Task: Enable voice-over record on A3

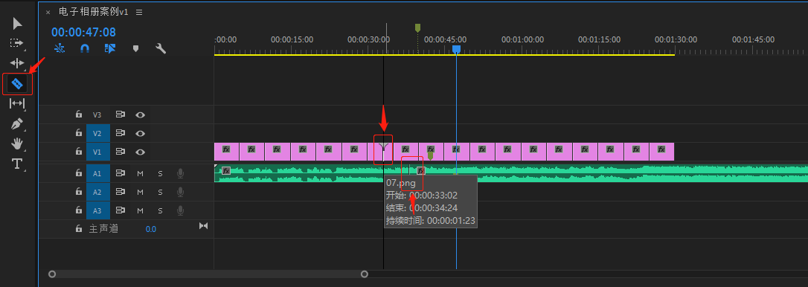Action: point(180,210)
